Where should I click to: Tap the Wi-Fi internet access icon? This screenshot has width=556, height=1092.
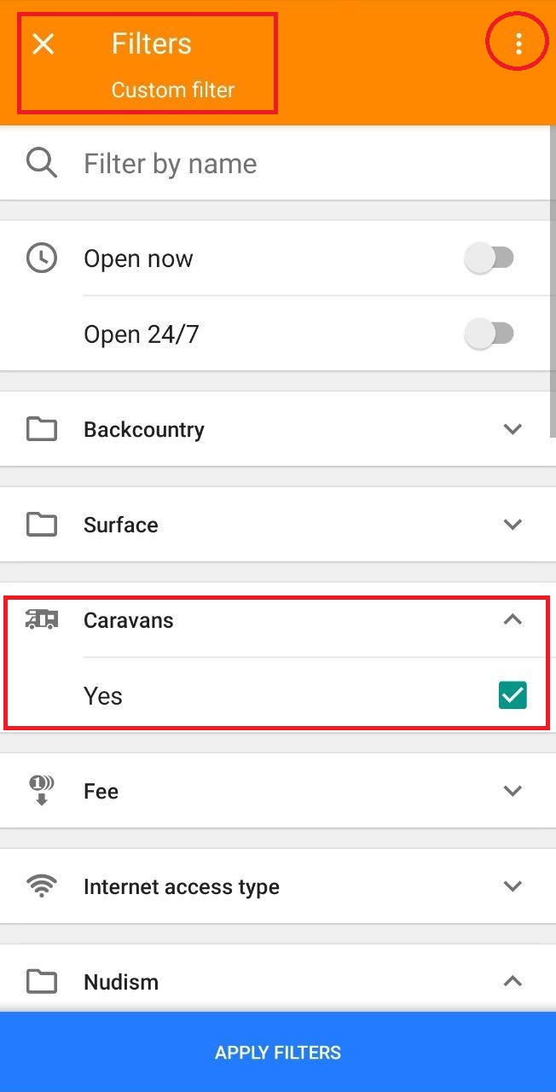[x=42, y=886]
